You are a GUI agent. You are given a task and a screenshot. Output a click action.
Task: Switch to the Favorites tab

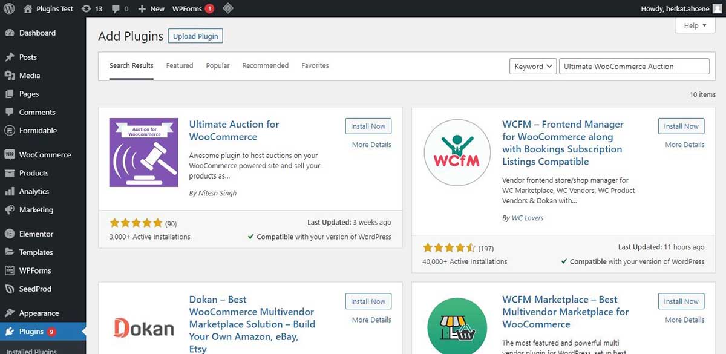(315, 65)
